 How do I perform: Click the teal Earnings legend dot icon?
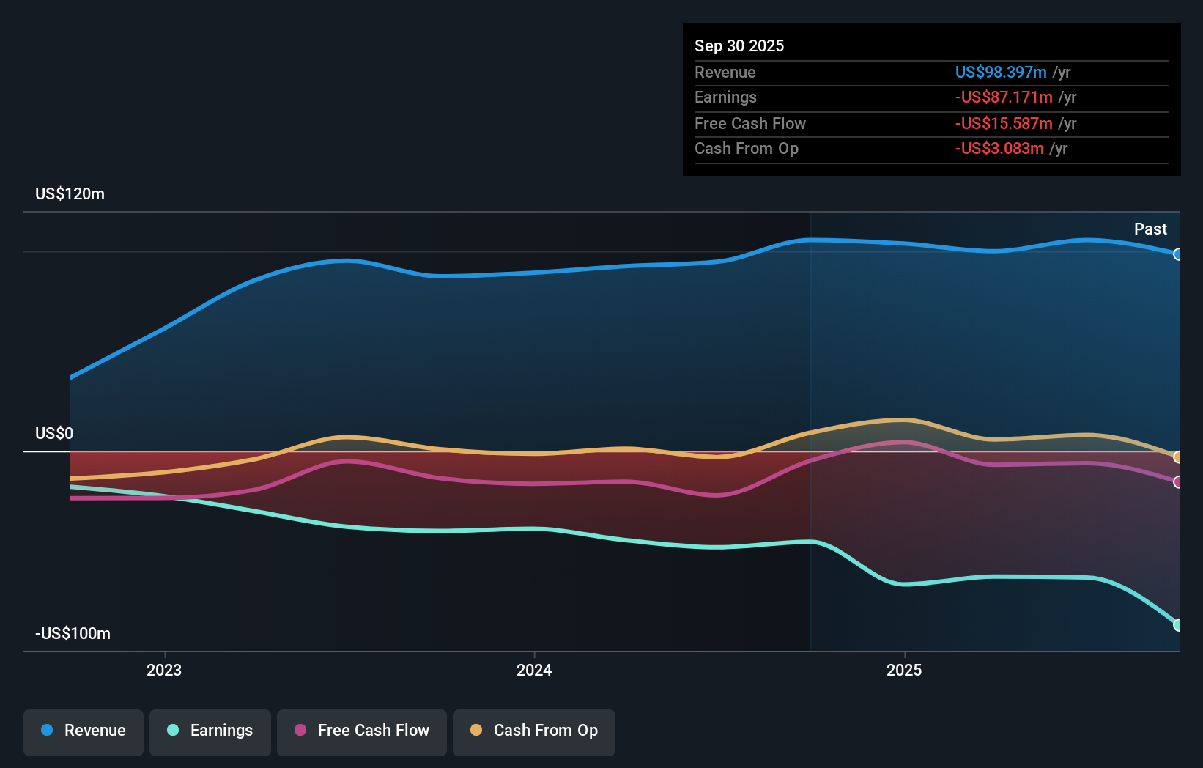pos(171,731)
